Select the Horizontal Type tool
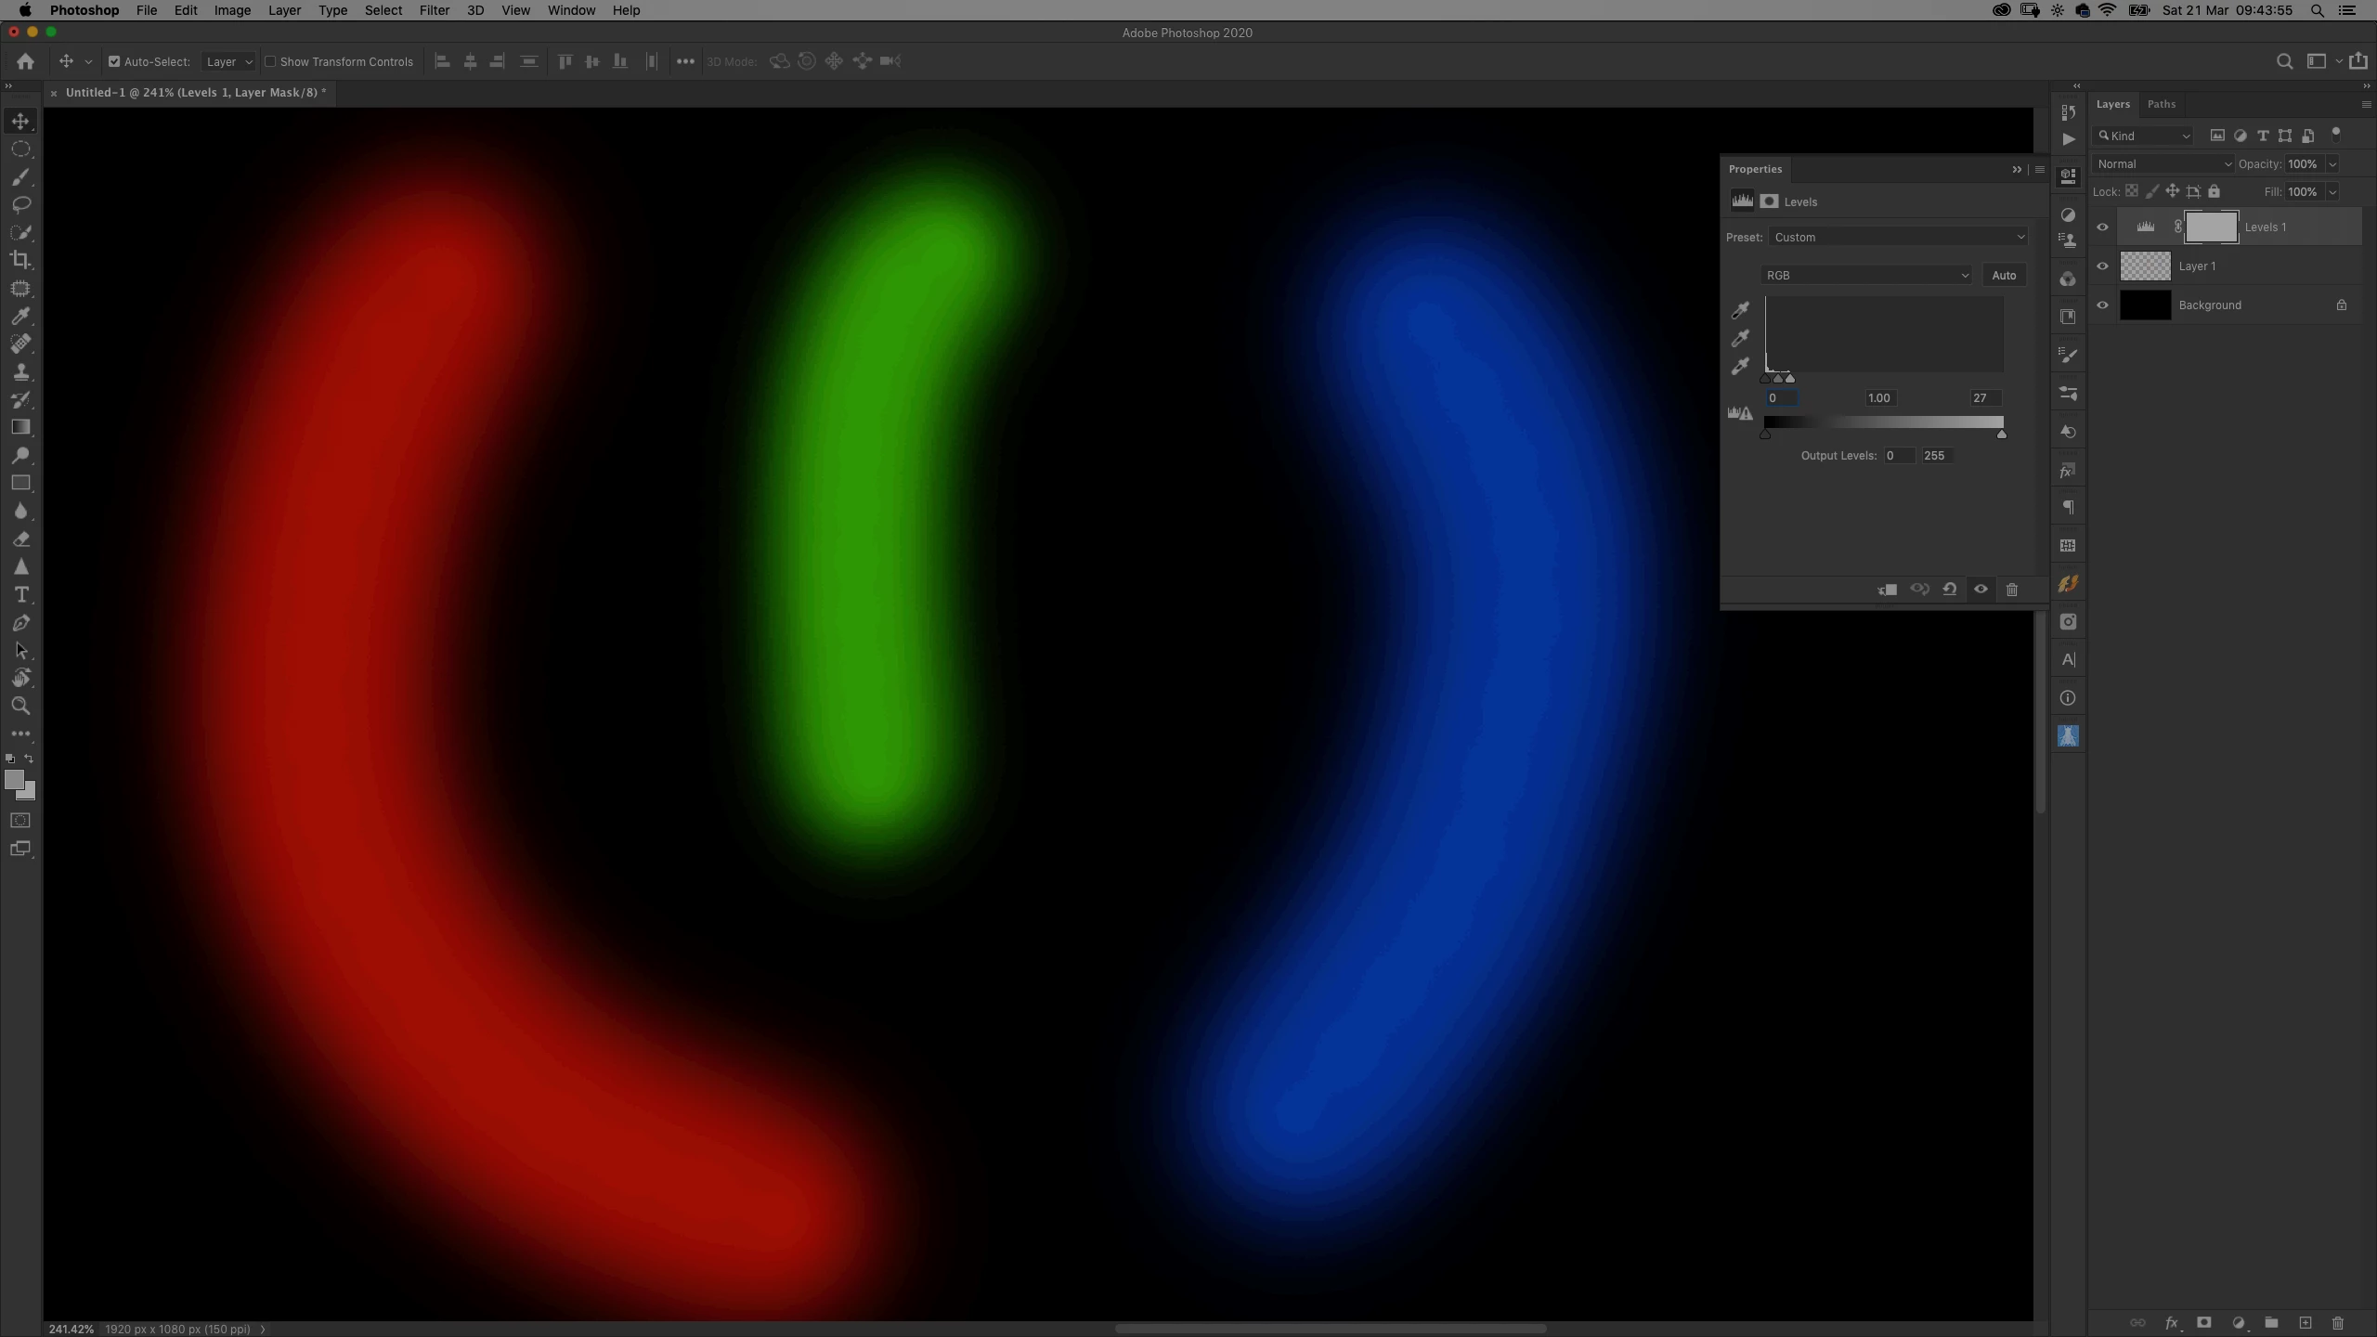2377x1337 pixels. (x=20, y=594)
